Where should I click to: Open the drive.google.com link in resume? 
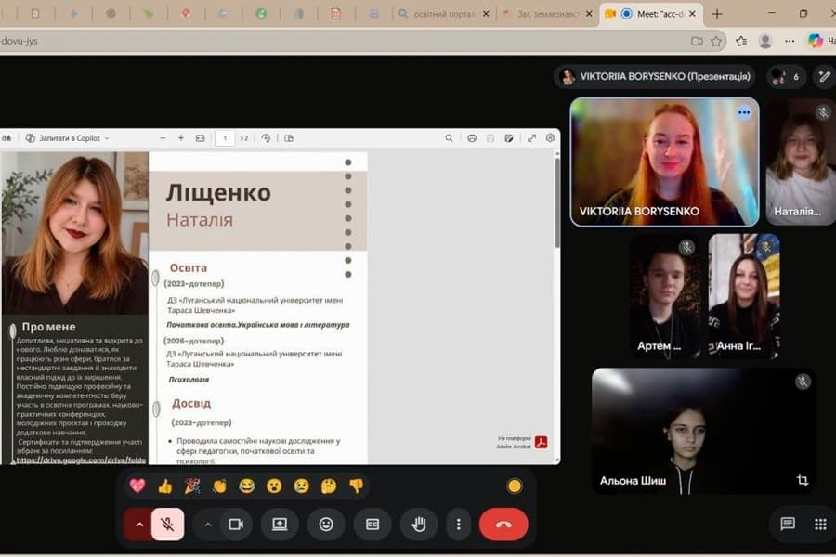pos(81,460)
